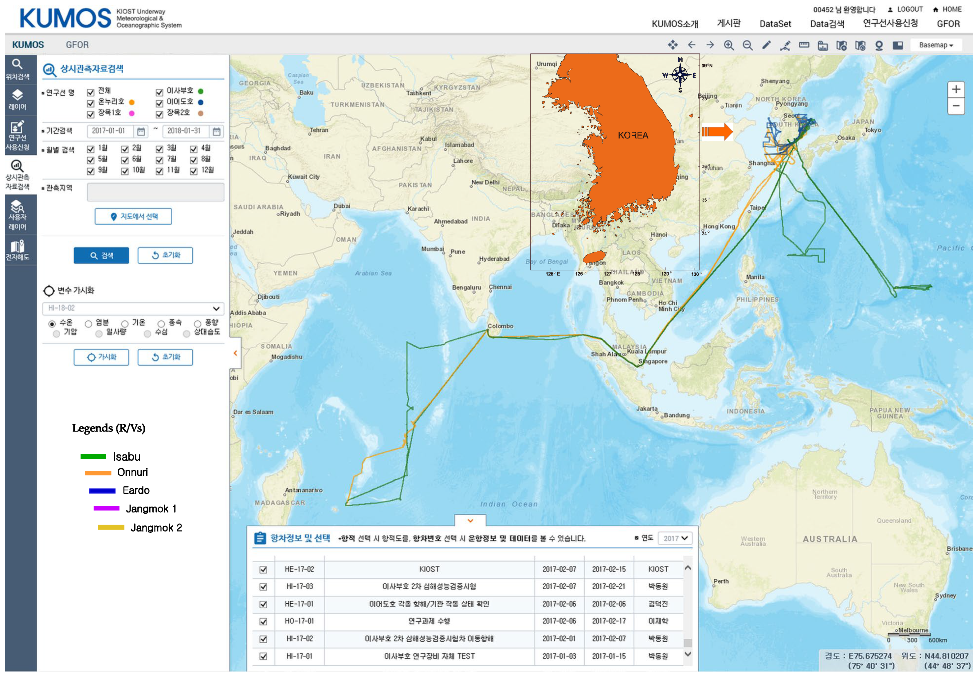Uncheck the HI-17-03 cruise row checkbox
Viewport: 977px width, 677px height.
[x=263, y=587]
